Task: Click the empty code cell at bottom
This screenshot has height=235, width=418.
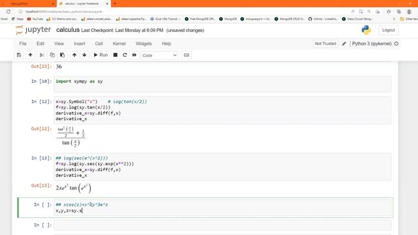Action: [223, 225]
